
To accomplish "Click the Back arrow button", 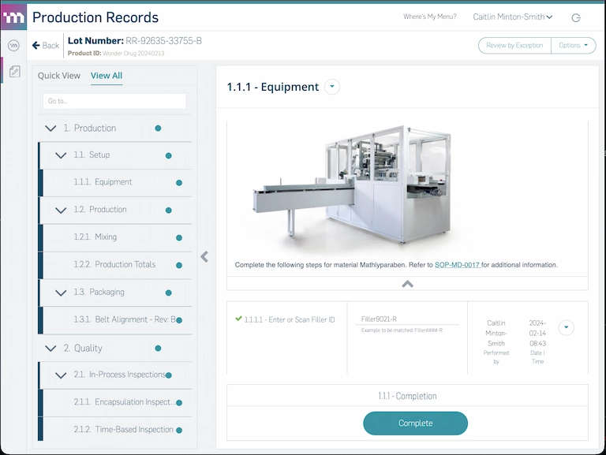I will [46, 46].
